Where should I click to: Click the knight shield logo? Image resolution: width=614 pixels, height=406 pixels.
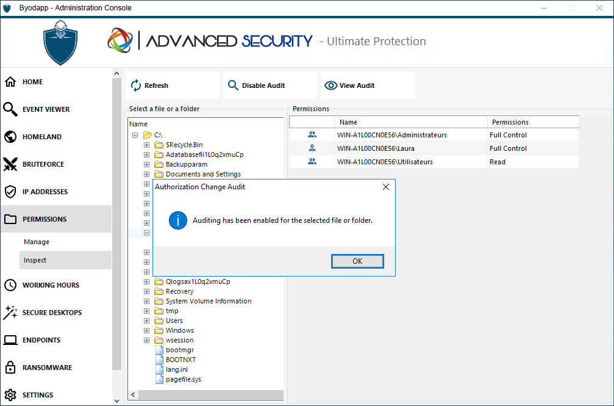[x=60, y=42]
